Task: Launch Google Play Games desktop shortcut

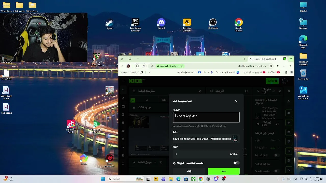Action: coord(97,127)
